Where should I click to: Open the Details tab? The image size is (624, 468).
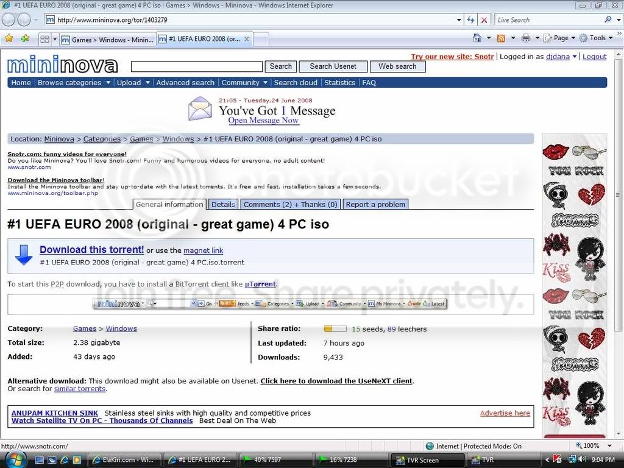(223, 204)
